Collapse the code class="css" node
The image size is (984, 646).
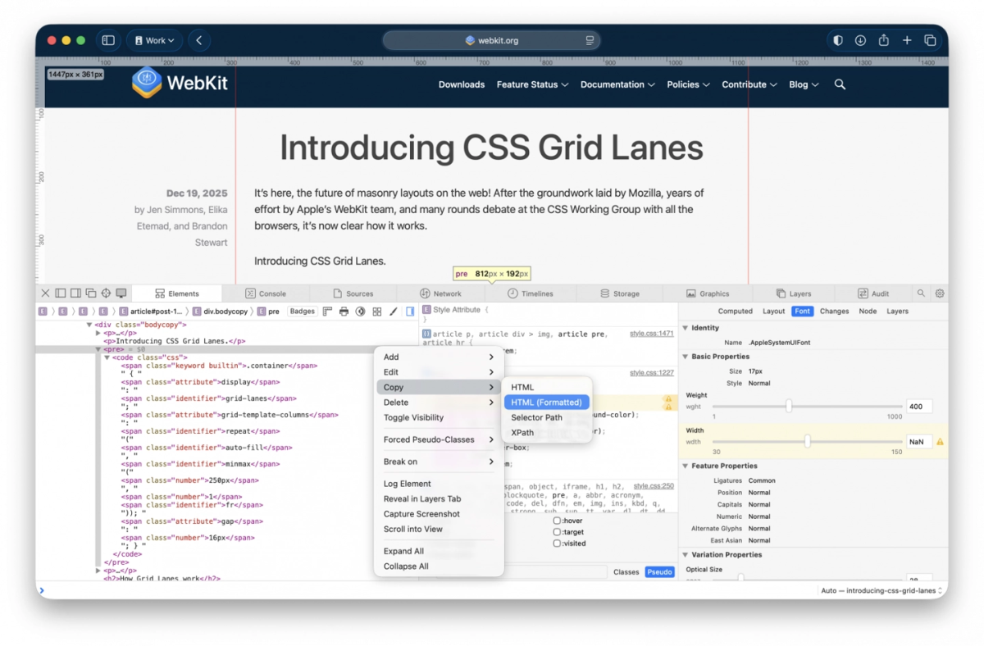[x=107, y=357]
